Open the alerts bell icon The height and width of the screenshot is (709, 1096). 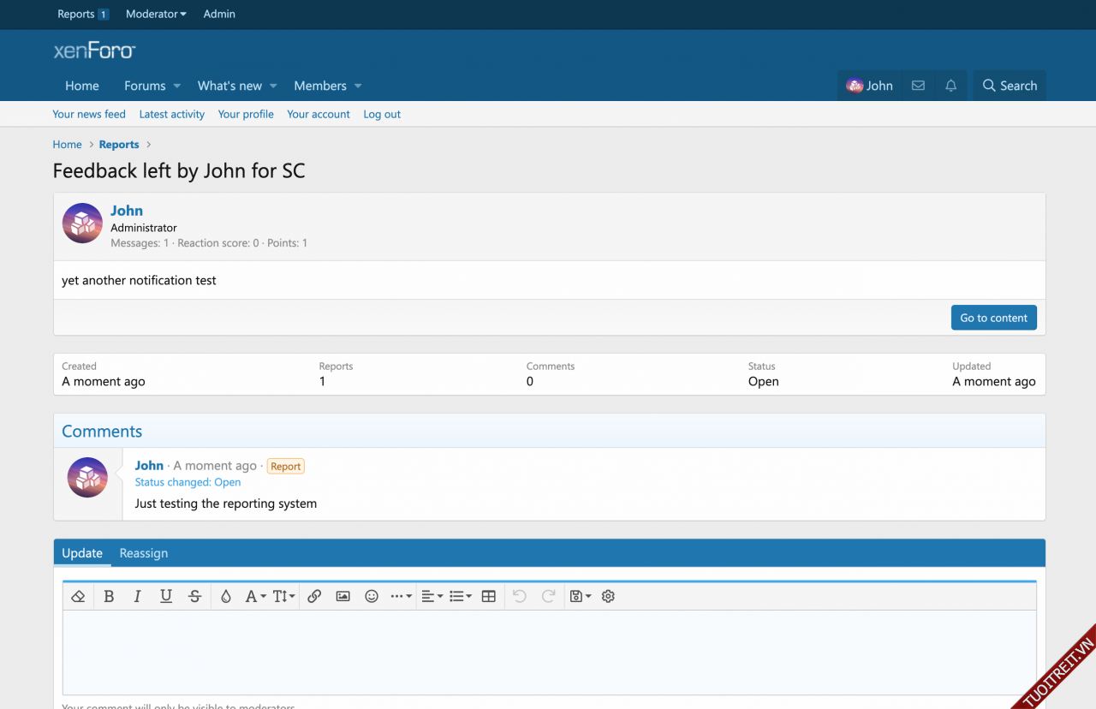tap(950, 86)
